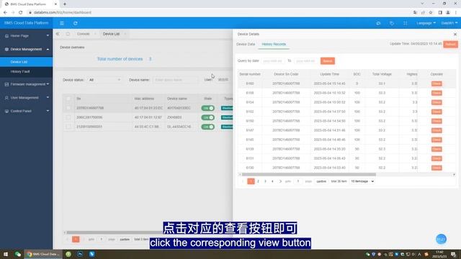Tick the select-all checkbox in device table header
Screen dimensions: 461x259
click(68, 99)
